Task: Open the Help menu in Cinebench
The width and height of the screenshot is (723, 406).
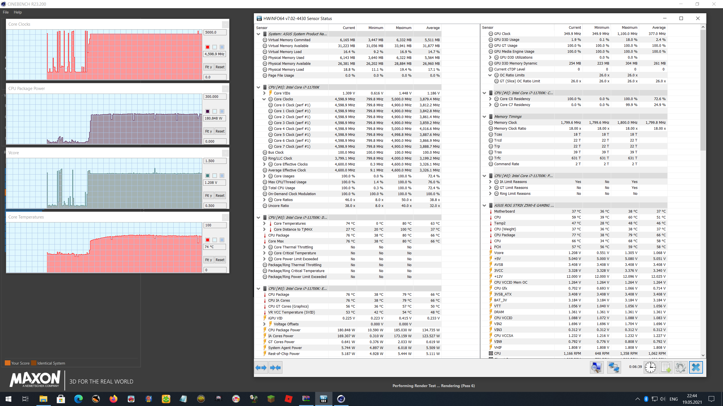Action: pyautogui.click(x=18, y=12)
